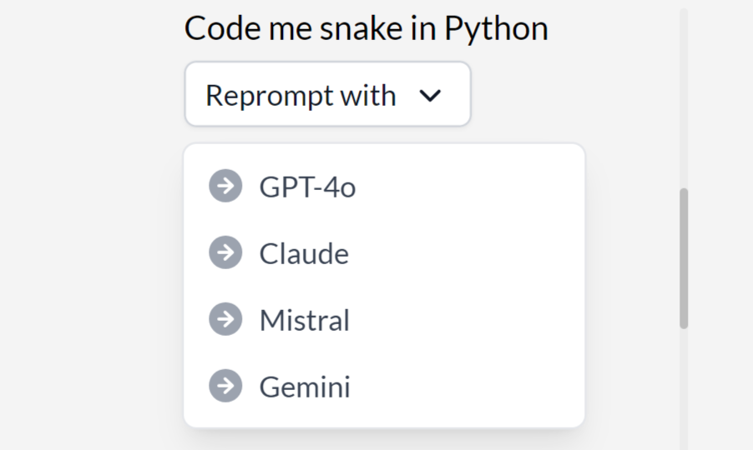Click the vertical scrollbar thumb

[x=684, y=258]
